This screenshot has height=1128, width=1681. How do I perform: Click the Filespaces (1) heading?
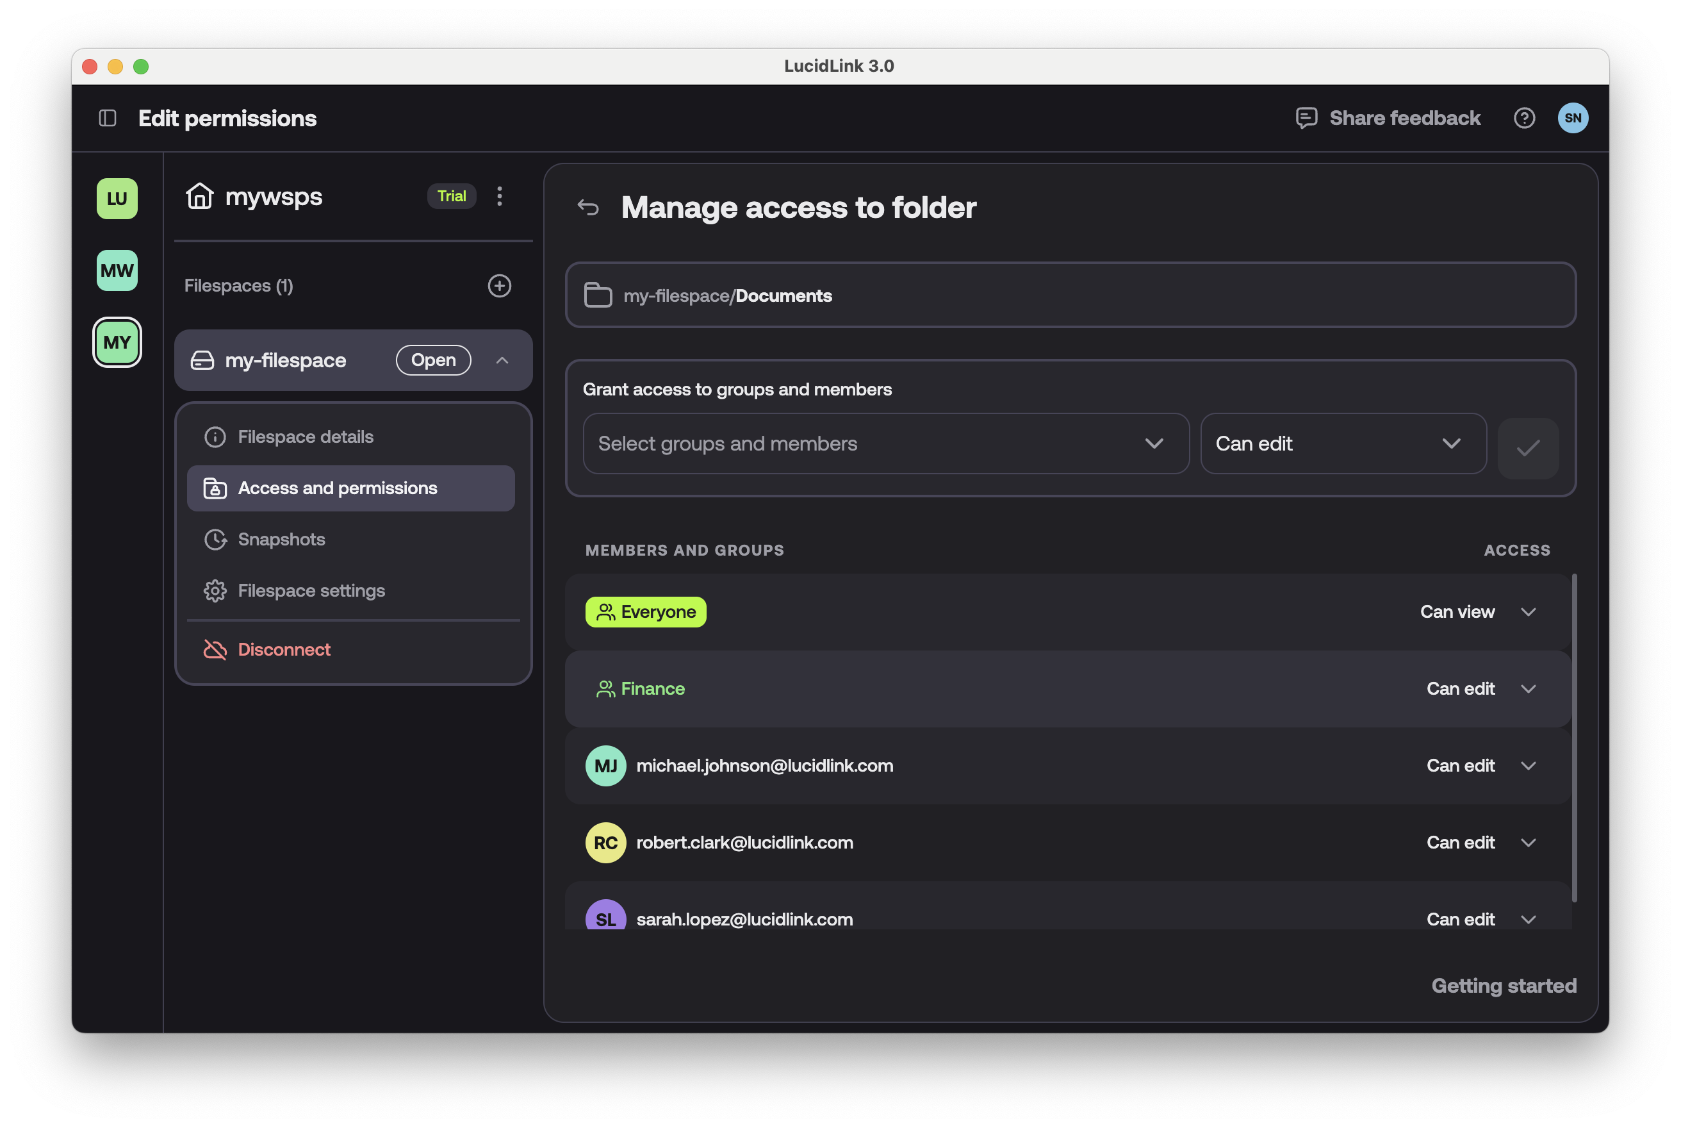238,286
